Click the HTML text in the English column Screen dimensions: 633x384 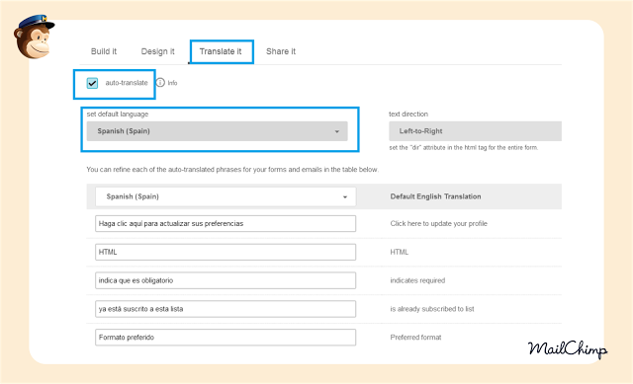400,253
